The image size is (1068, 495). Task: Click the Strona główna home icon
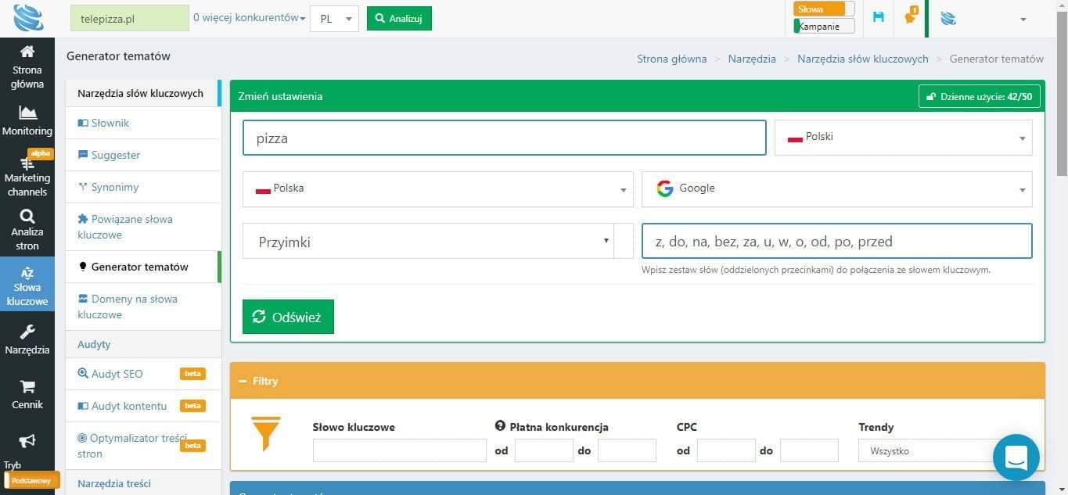pos(27,52)
